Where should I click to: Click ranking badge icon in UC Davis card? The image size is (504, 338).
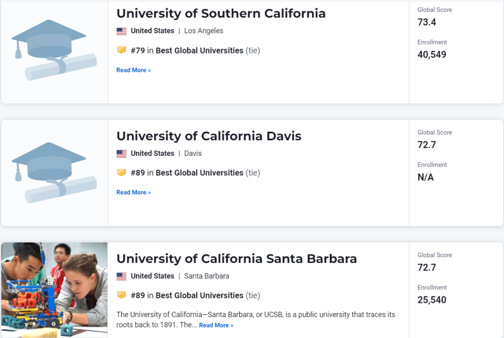coord(121,173)
